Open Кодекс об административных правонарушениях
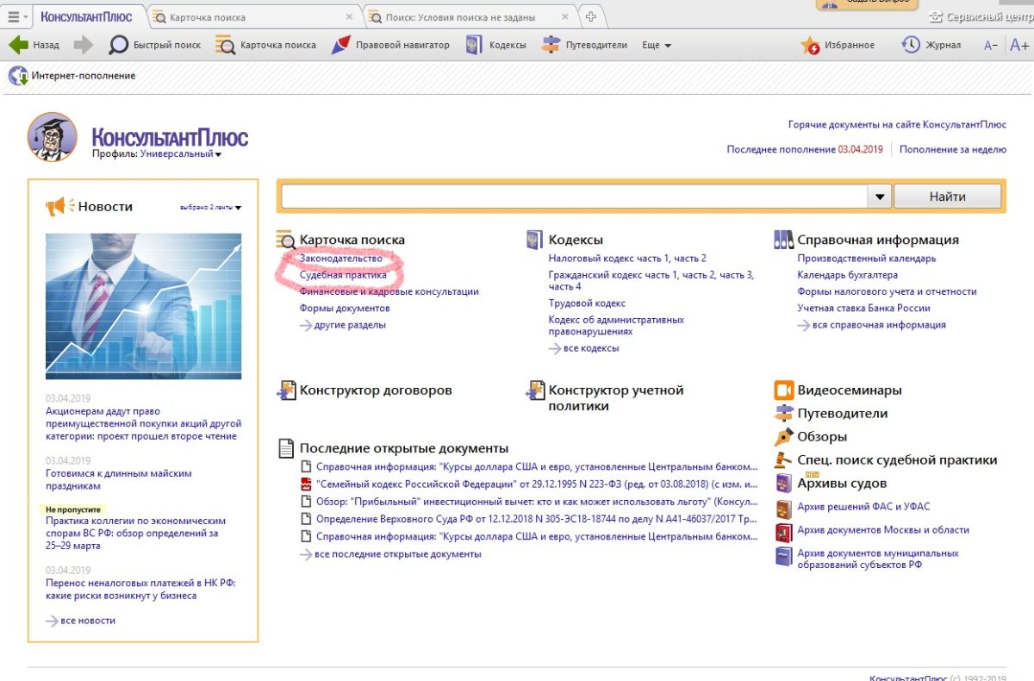This screenshot has height=681, width=1034. click(x=616, y=325)
